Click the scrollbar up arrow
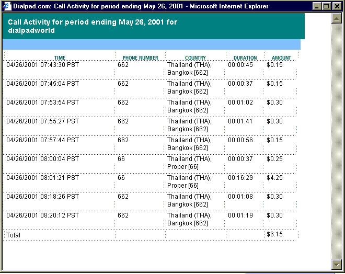 point(337,18)
